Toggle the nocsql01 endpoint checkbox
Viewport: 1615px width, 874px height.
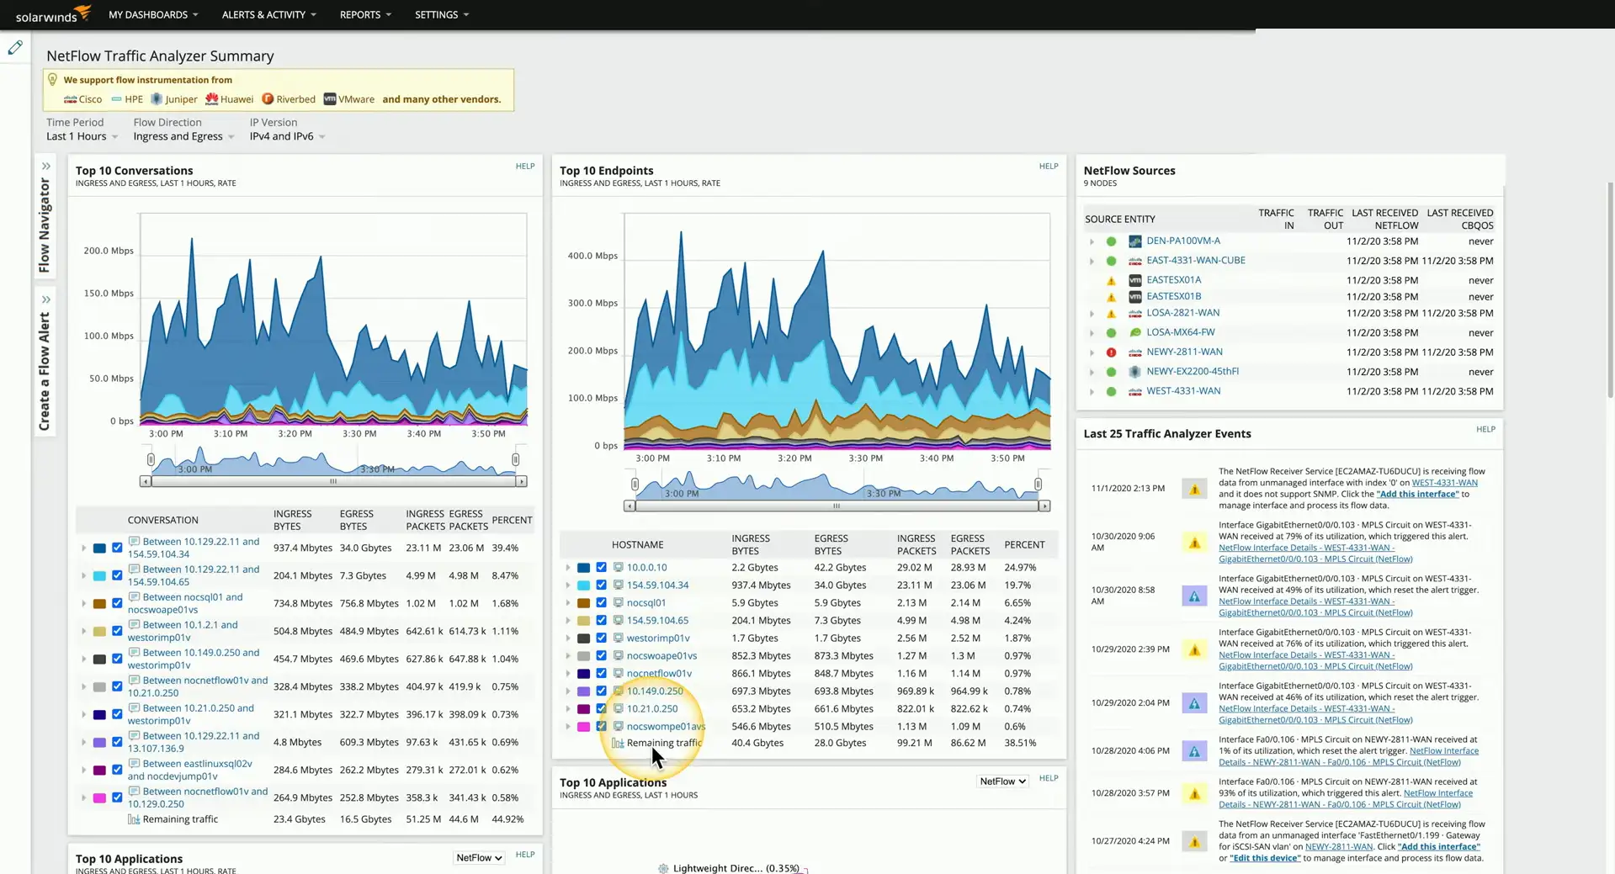click(x=601, y=603)
